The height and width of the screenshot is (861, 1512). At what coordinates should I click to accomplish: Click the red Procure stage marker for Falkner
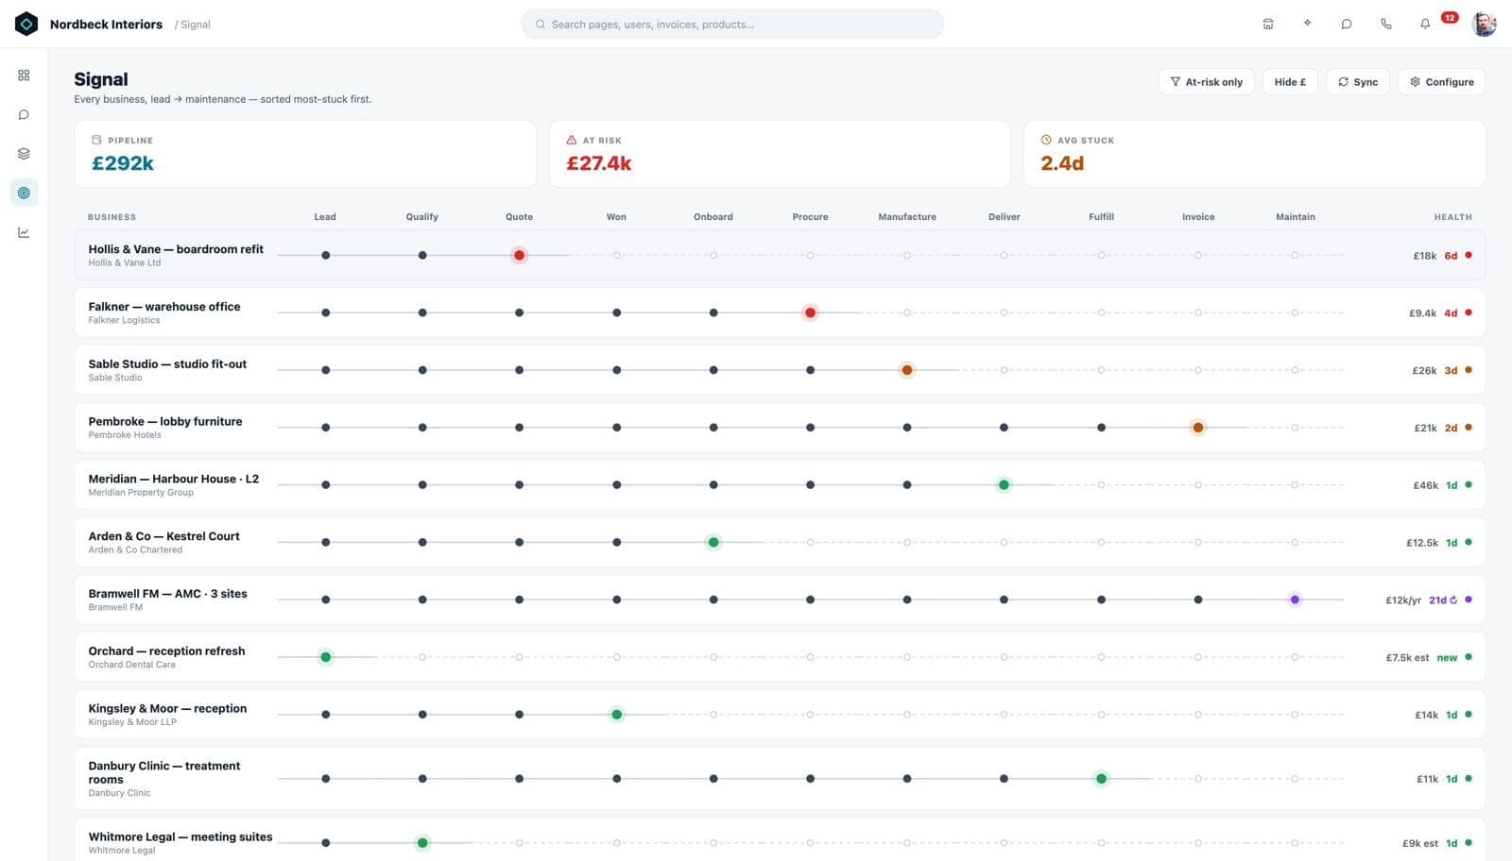pos(810,312)
